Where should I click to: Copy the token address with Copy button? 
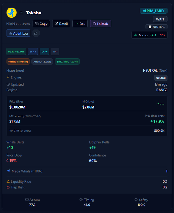tap(41, 24)
